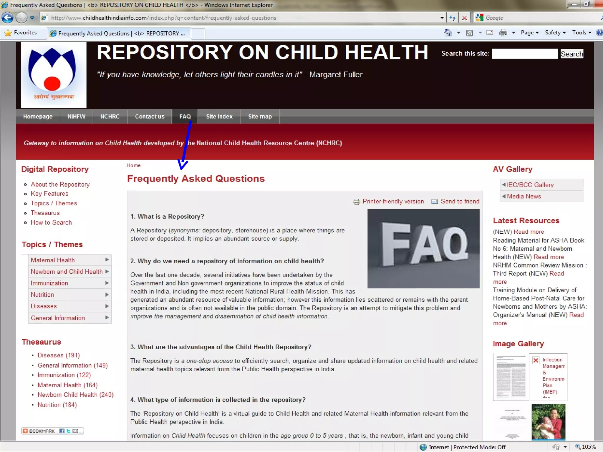Click the Stop loading red X icon
Image resolution: width=603 pixels, height=452 pixels.
click(x=464, y=18)
